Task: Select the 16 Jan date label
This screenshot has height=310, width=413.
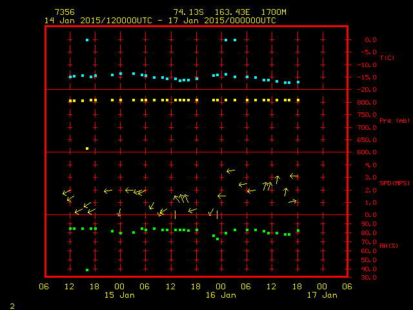Action: (221, 295)
